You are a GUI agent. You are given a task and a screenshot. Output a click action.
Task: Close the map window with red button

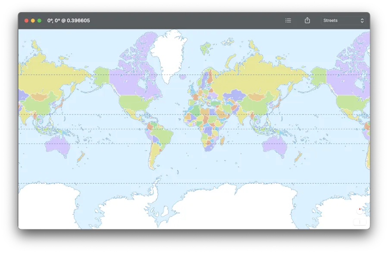(x=27, y=21)
